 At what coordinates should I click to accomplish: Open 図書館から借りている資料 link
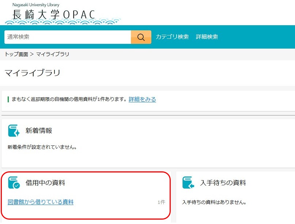coord(41,202)
